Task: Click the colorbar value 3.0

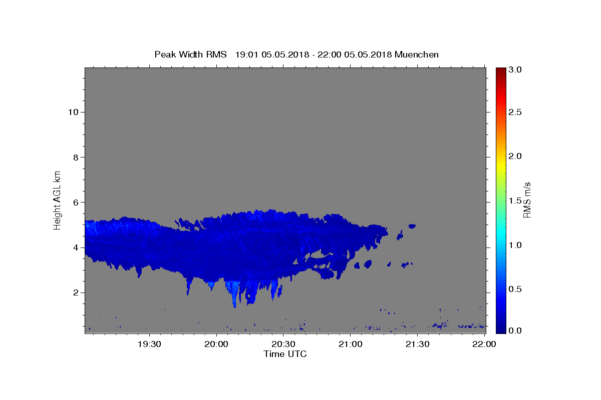Action: tap(516, 69)
